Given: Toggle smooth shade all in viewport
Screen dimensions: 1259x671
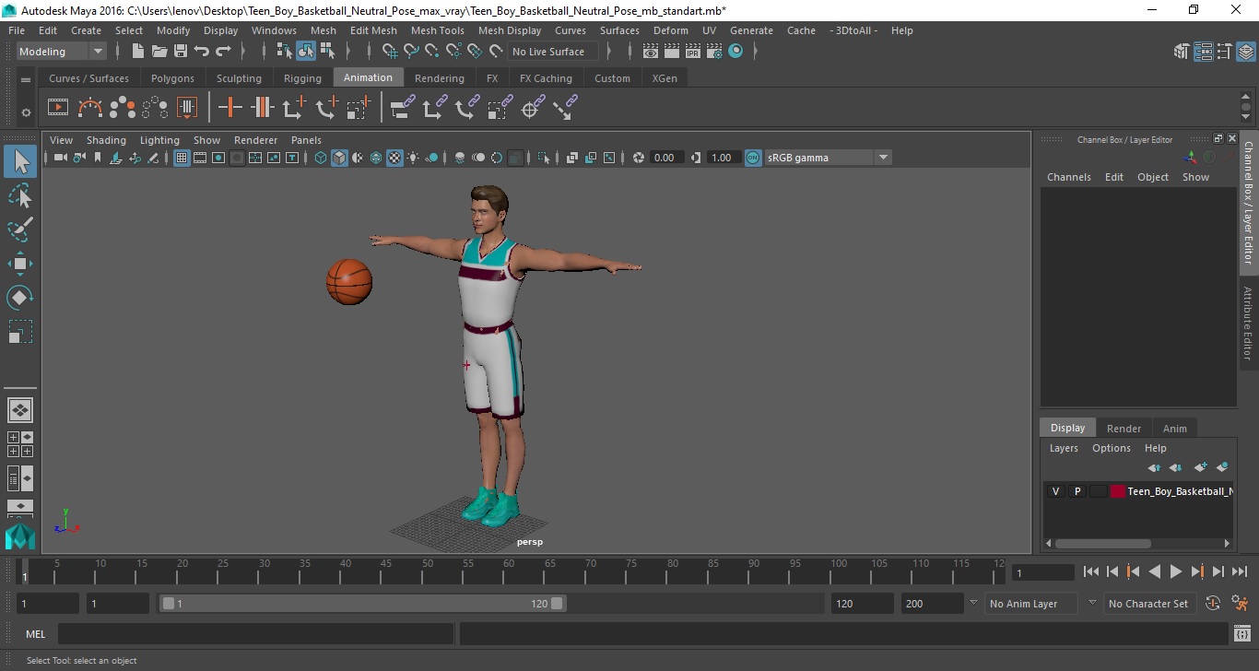Looking at the screenshot, I should tap(339, 158).
